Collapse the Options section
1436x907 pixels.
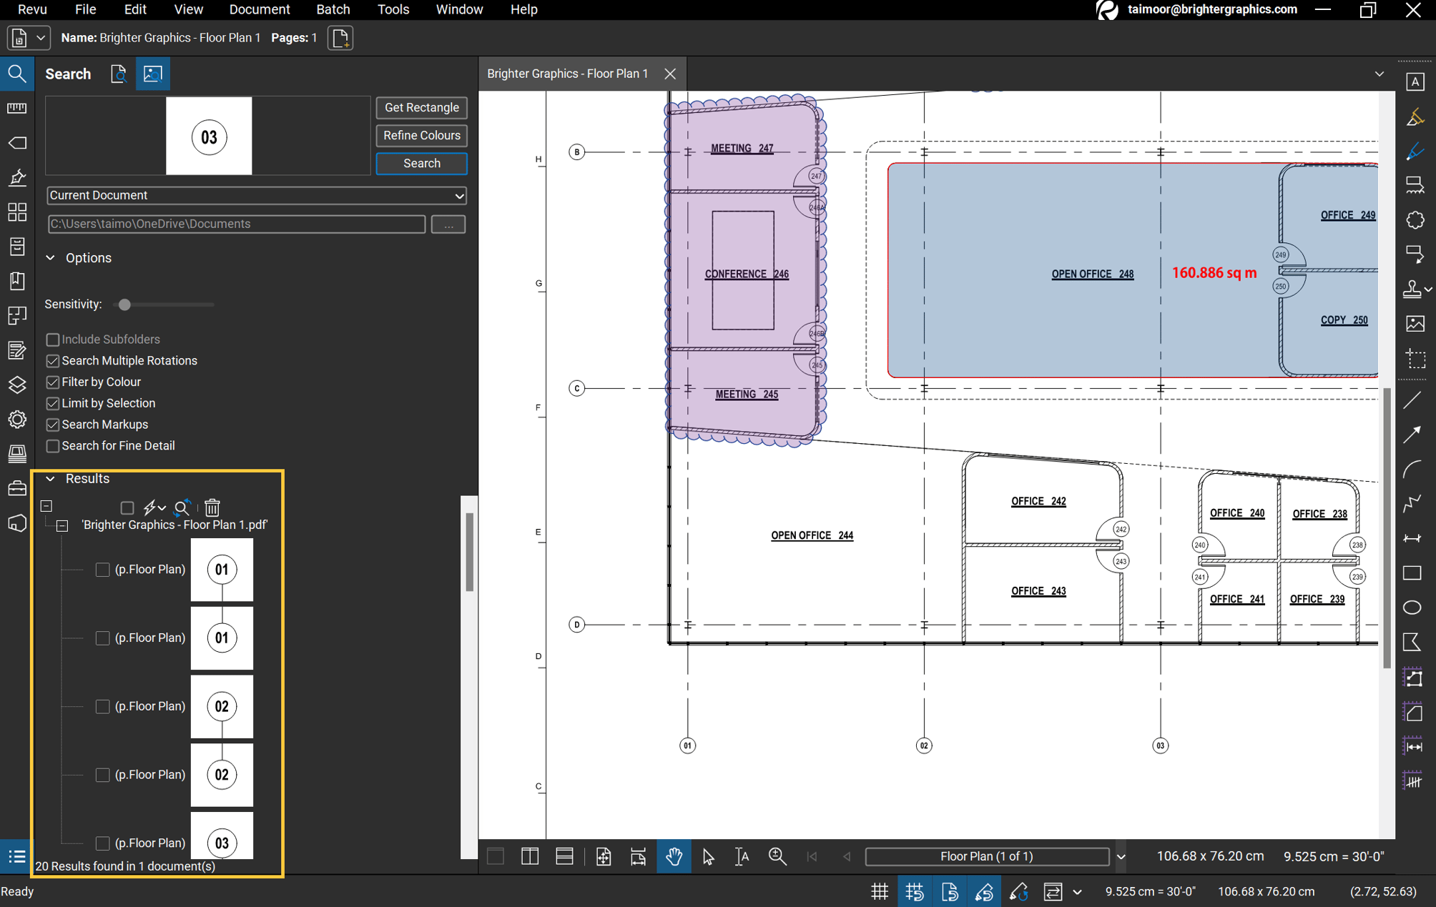pos(50,257)
